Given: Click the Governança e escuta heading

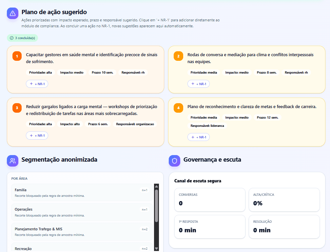Looking at the screenshot, I should click(x=212, y=160).
